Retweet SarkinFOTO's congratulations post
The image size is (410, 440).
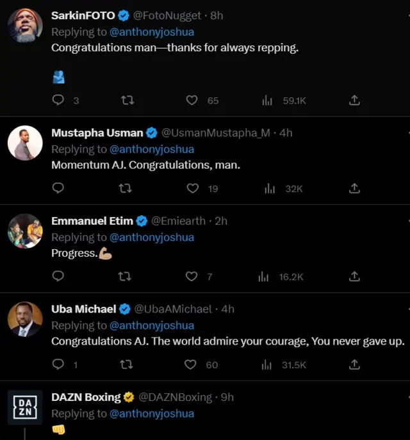tap(127, 101)
